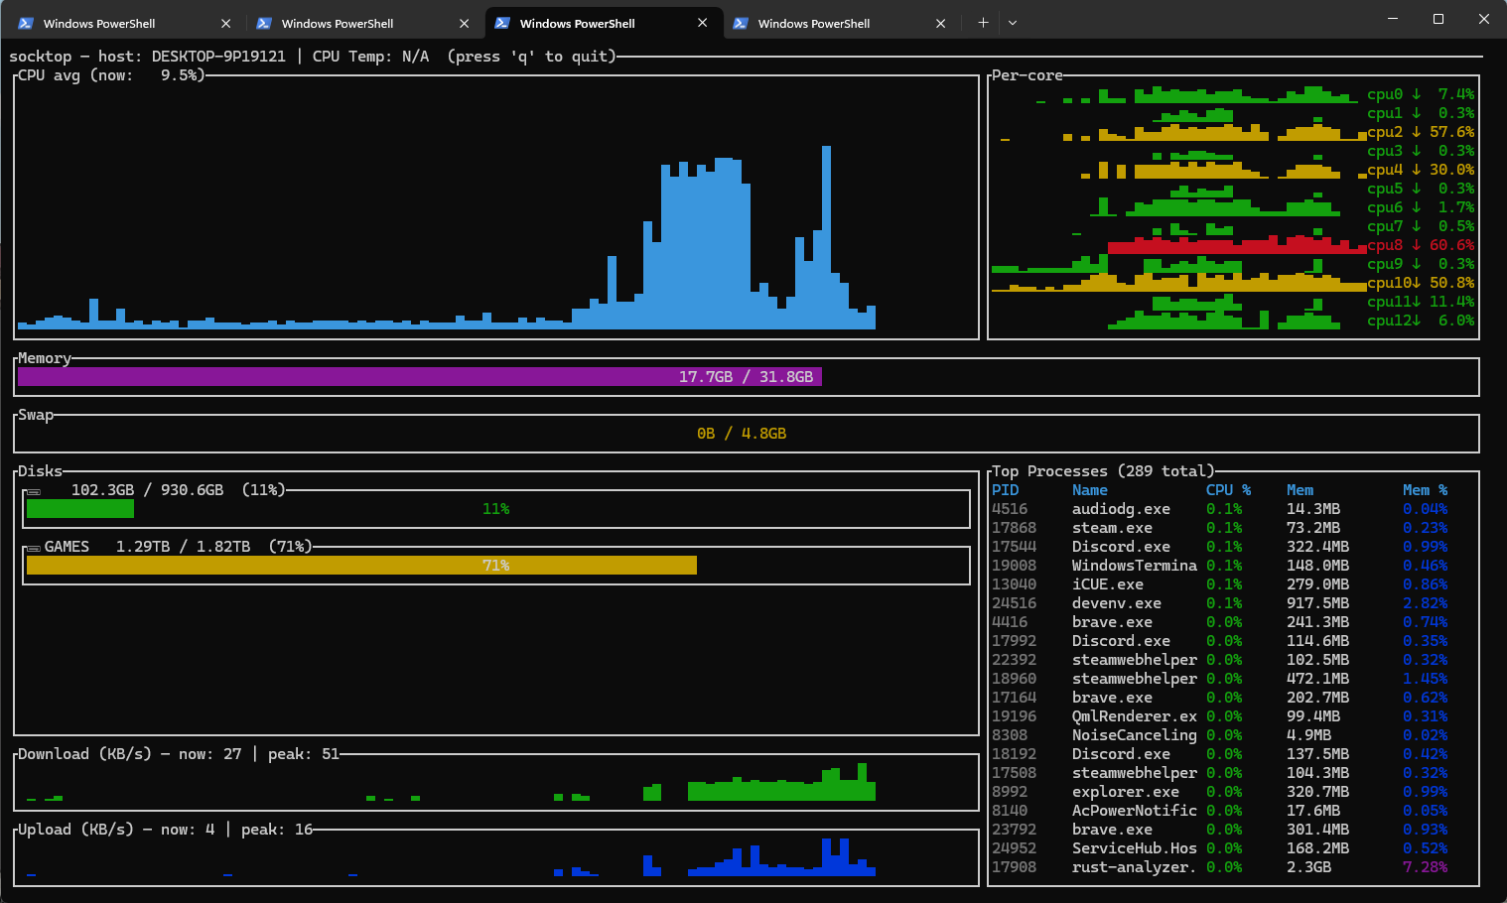Screen dimensions: 1507x903
Task: Open a new tab with the plus button
Action: (x=983, y=22)
